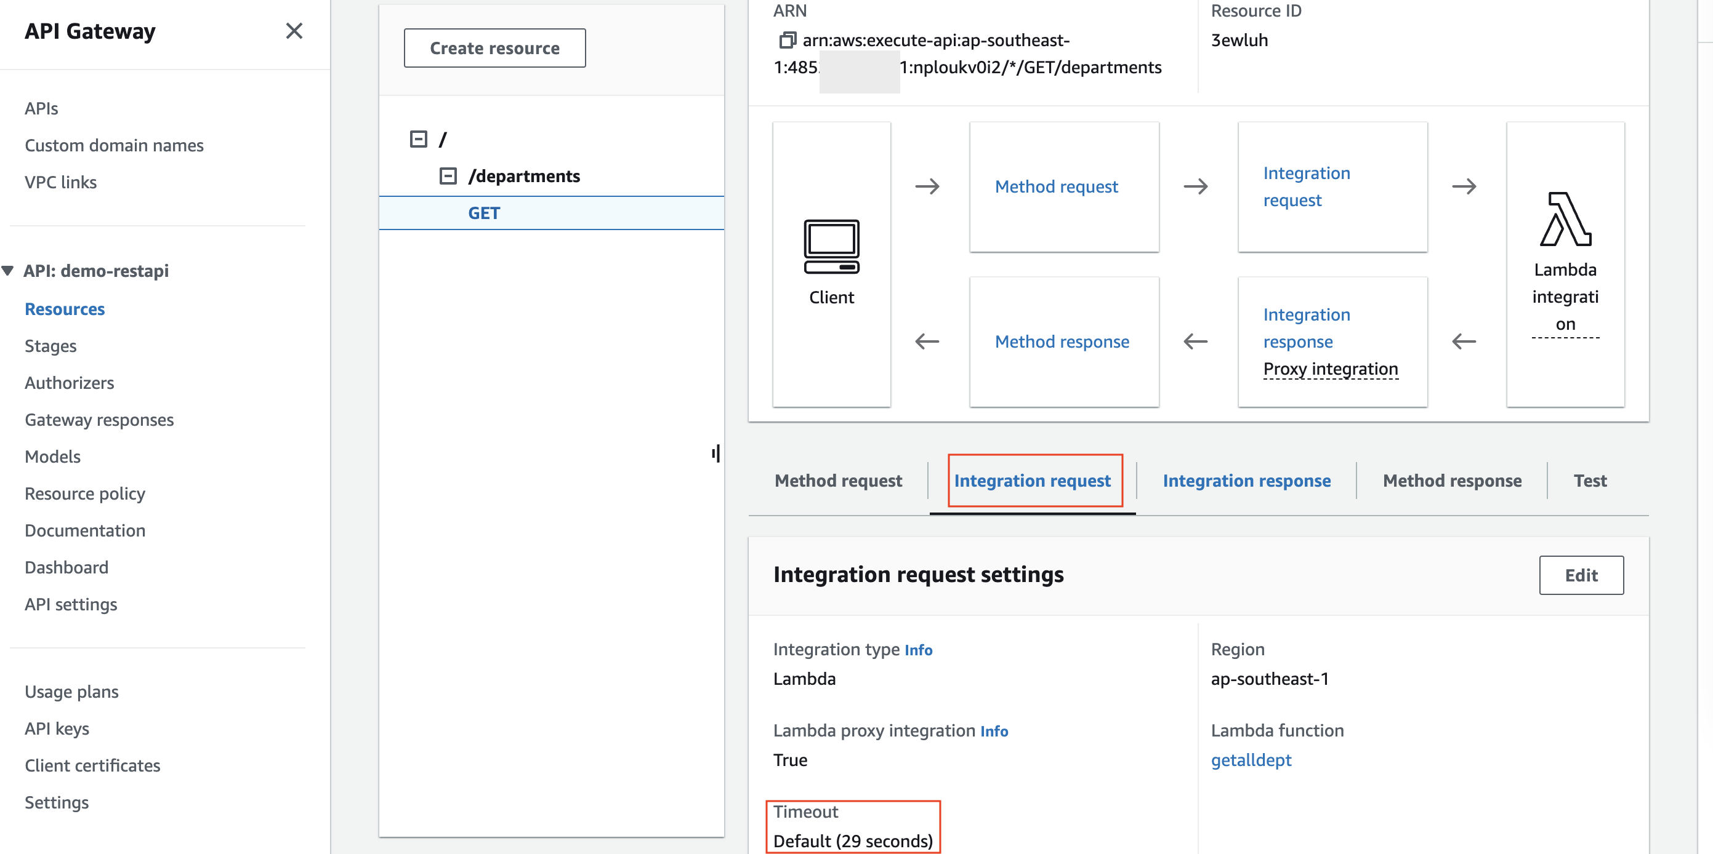The width and height of the screenshot is (1713, 854).
Task: Show Info for Lambda proxy integration
Action: click(994, 731)
